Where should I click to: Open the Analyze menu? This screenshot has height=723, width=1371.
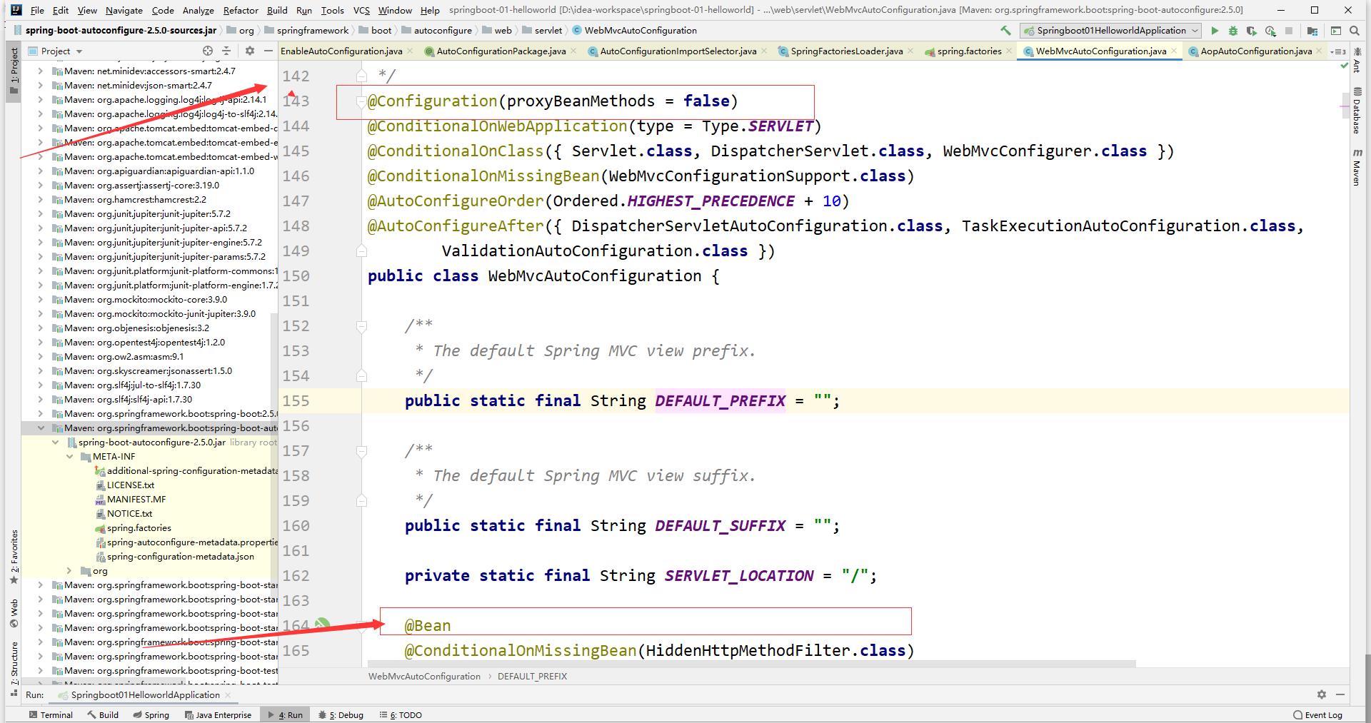(x=198, y=10)
